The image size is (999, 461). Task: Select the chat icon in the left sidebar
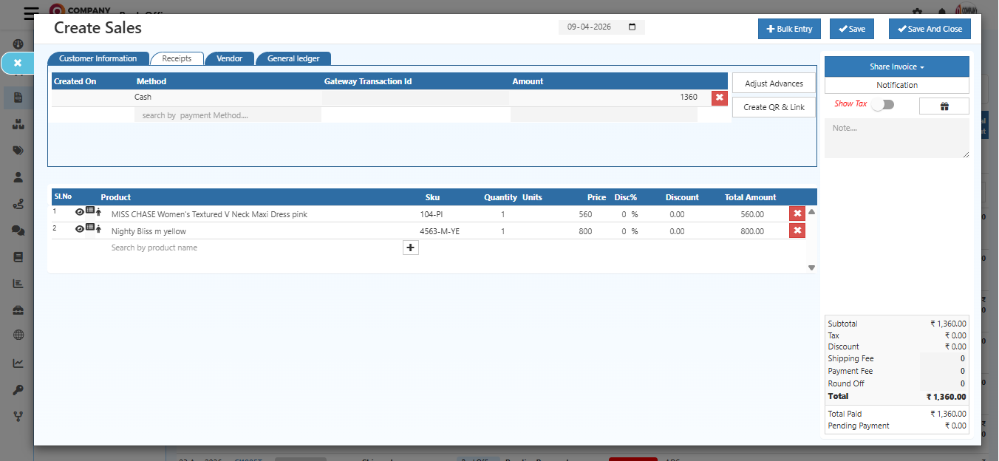(x=18, y=230)
